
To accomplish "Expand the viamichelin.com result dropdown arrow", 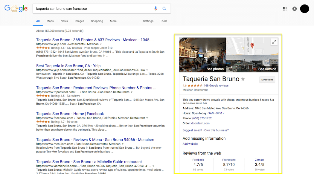I will pyautogui.click(x=153, y=166).
